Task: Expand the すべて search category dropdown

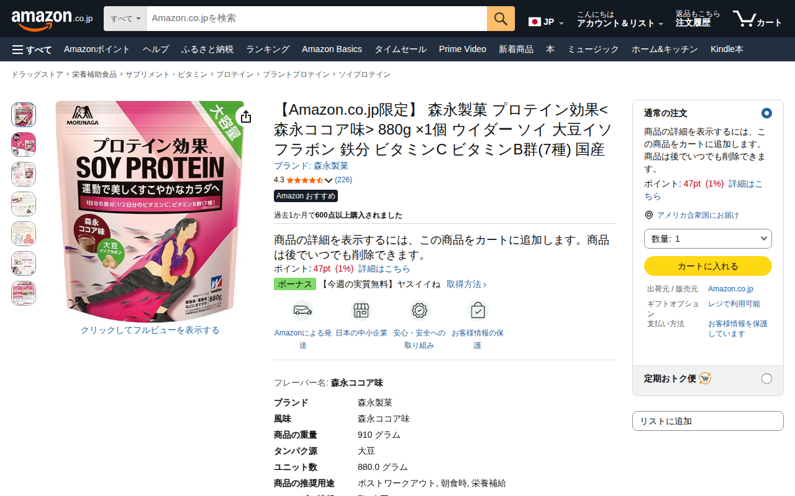Action: (x=125, y=19)
